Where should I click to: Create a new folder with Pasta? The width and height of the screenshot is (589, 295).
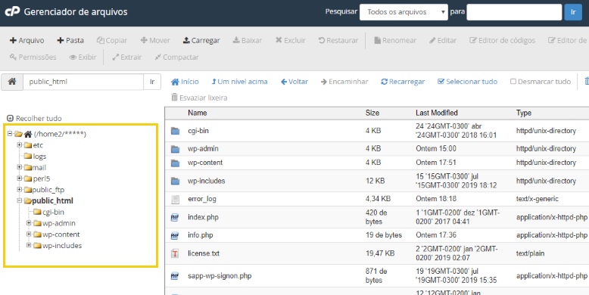click(x=70, y=40)
